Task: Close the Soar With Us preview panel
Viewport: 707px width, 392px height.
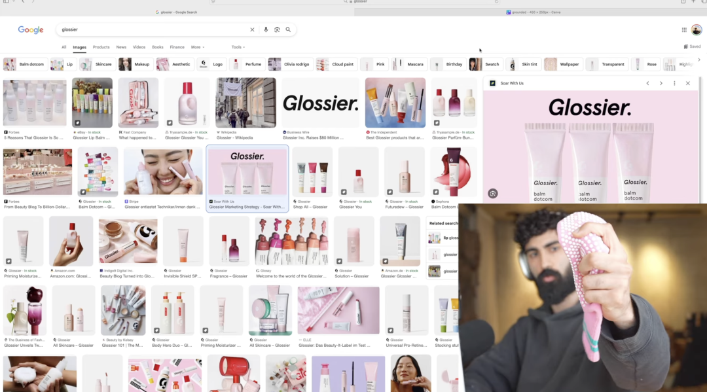Action: coord(687,83)
